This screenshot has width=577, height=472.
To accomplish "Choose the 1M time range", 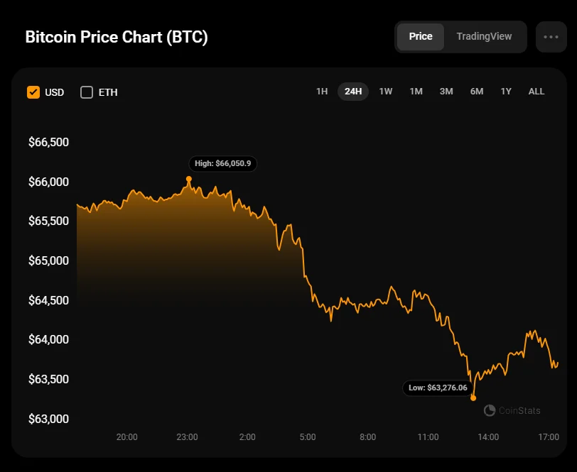I will point(416,92).
